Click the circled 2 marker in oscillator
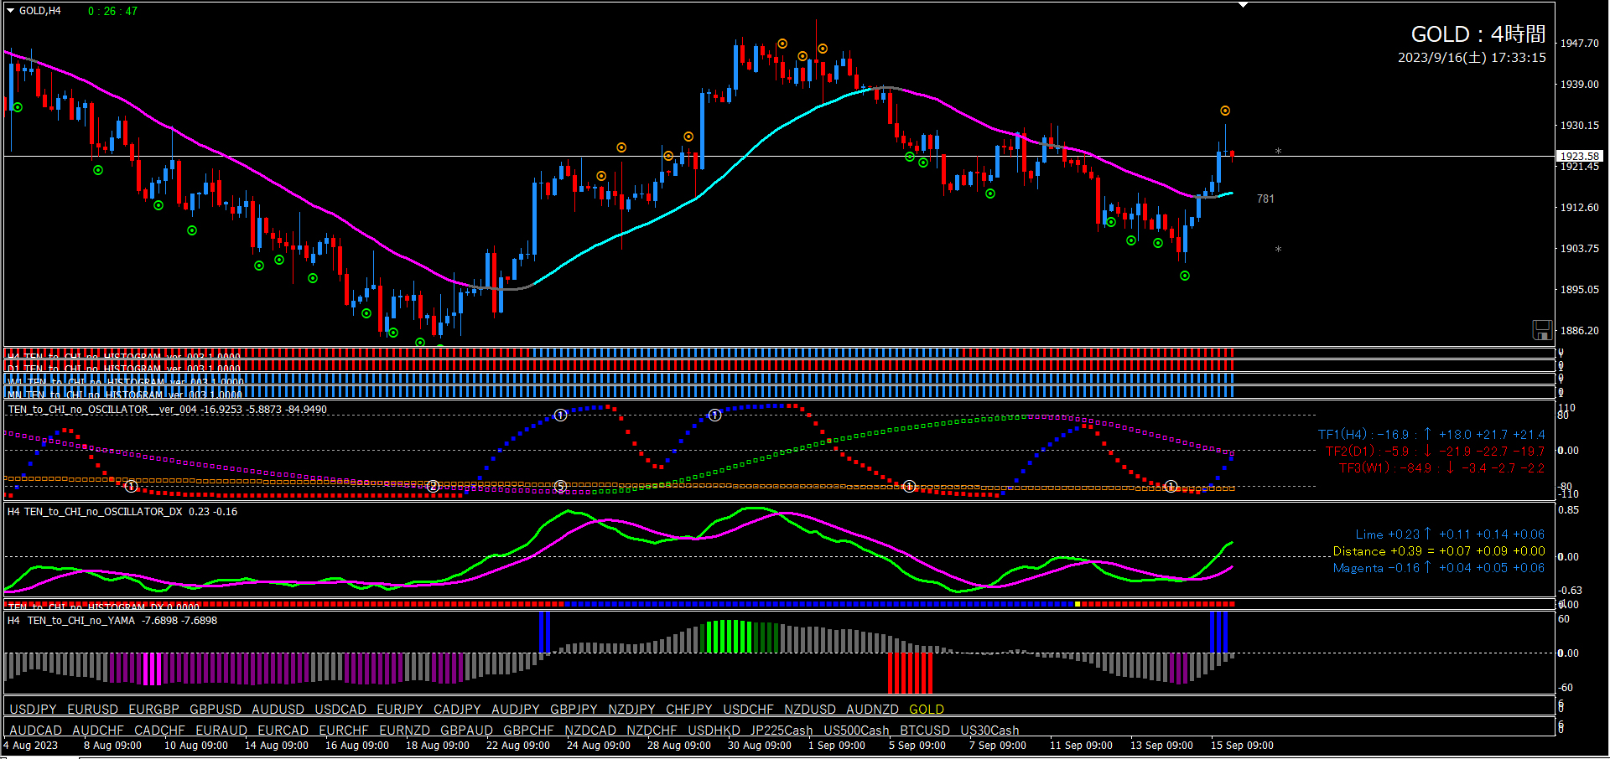This screenshot has width=1610, height=759. (433, 487)
